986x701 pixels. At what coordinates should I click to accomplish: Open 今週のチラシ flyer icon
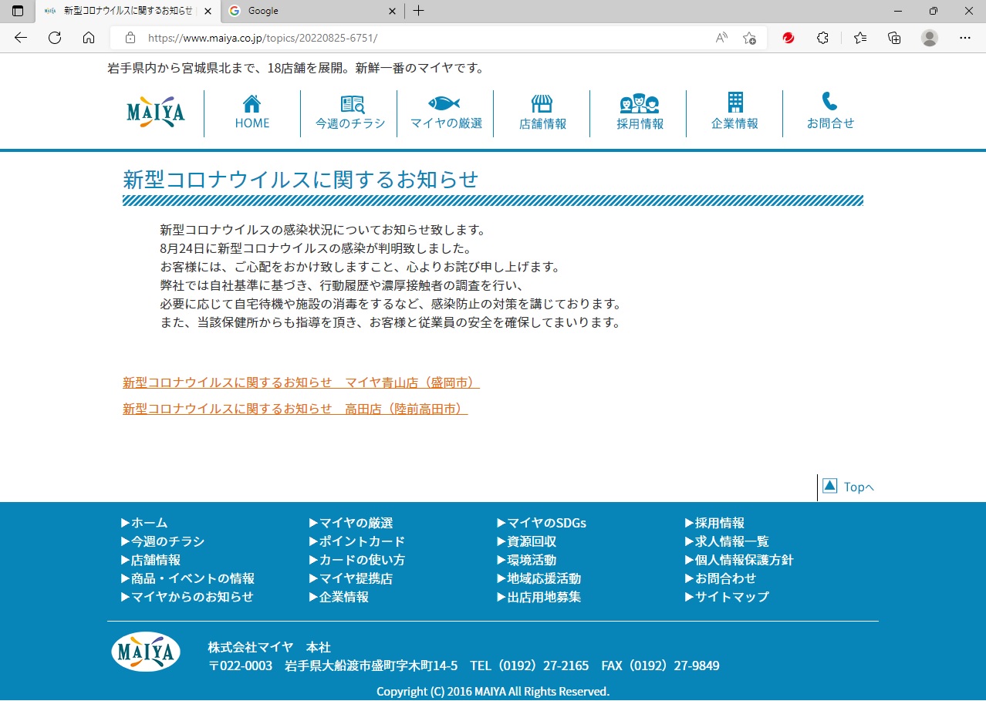tap(351, 104)
